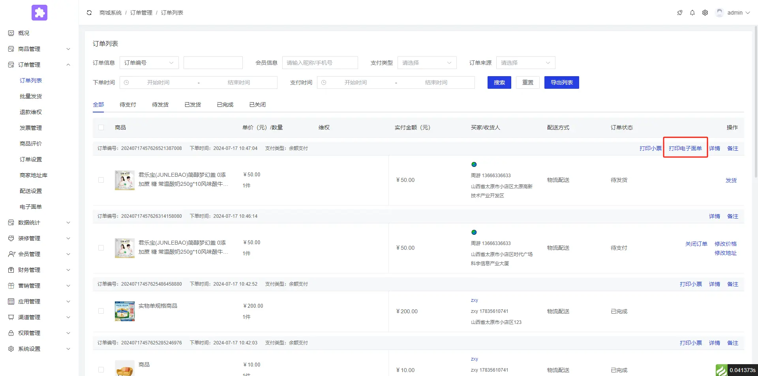Image resolution: width=758 pixels, height=376 pixels.
Task: Open the notification bell
Action: (692, 13)
